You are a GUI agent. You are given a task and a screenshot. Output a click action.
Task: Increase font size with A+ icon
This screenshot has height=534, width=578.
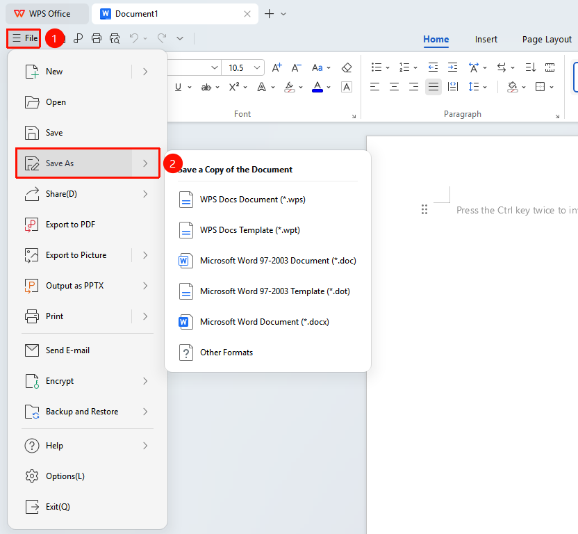(276, 68)
